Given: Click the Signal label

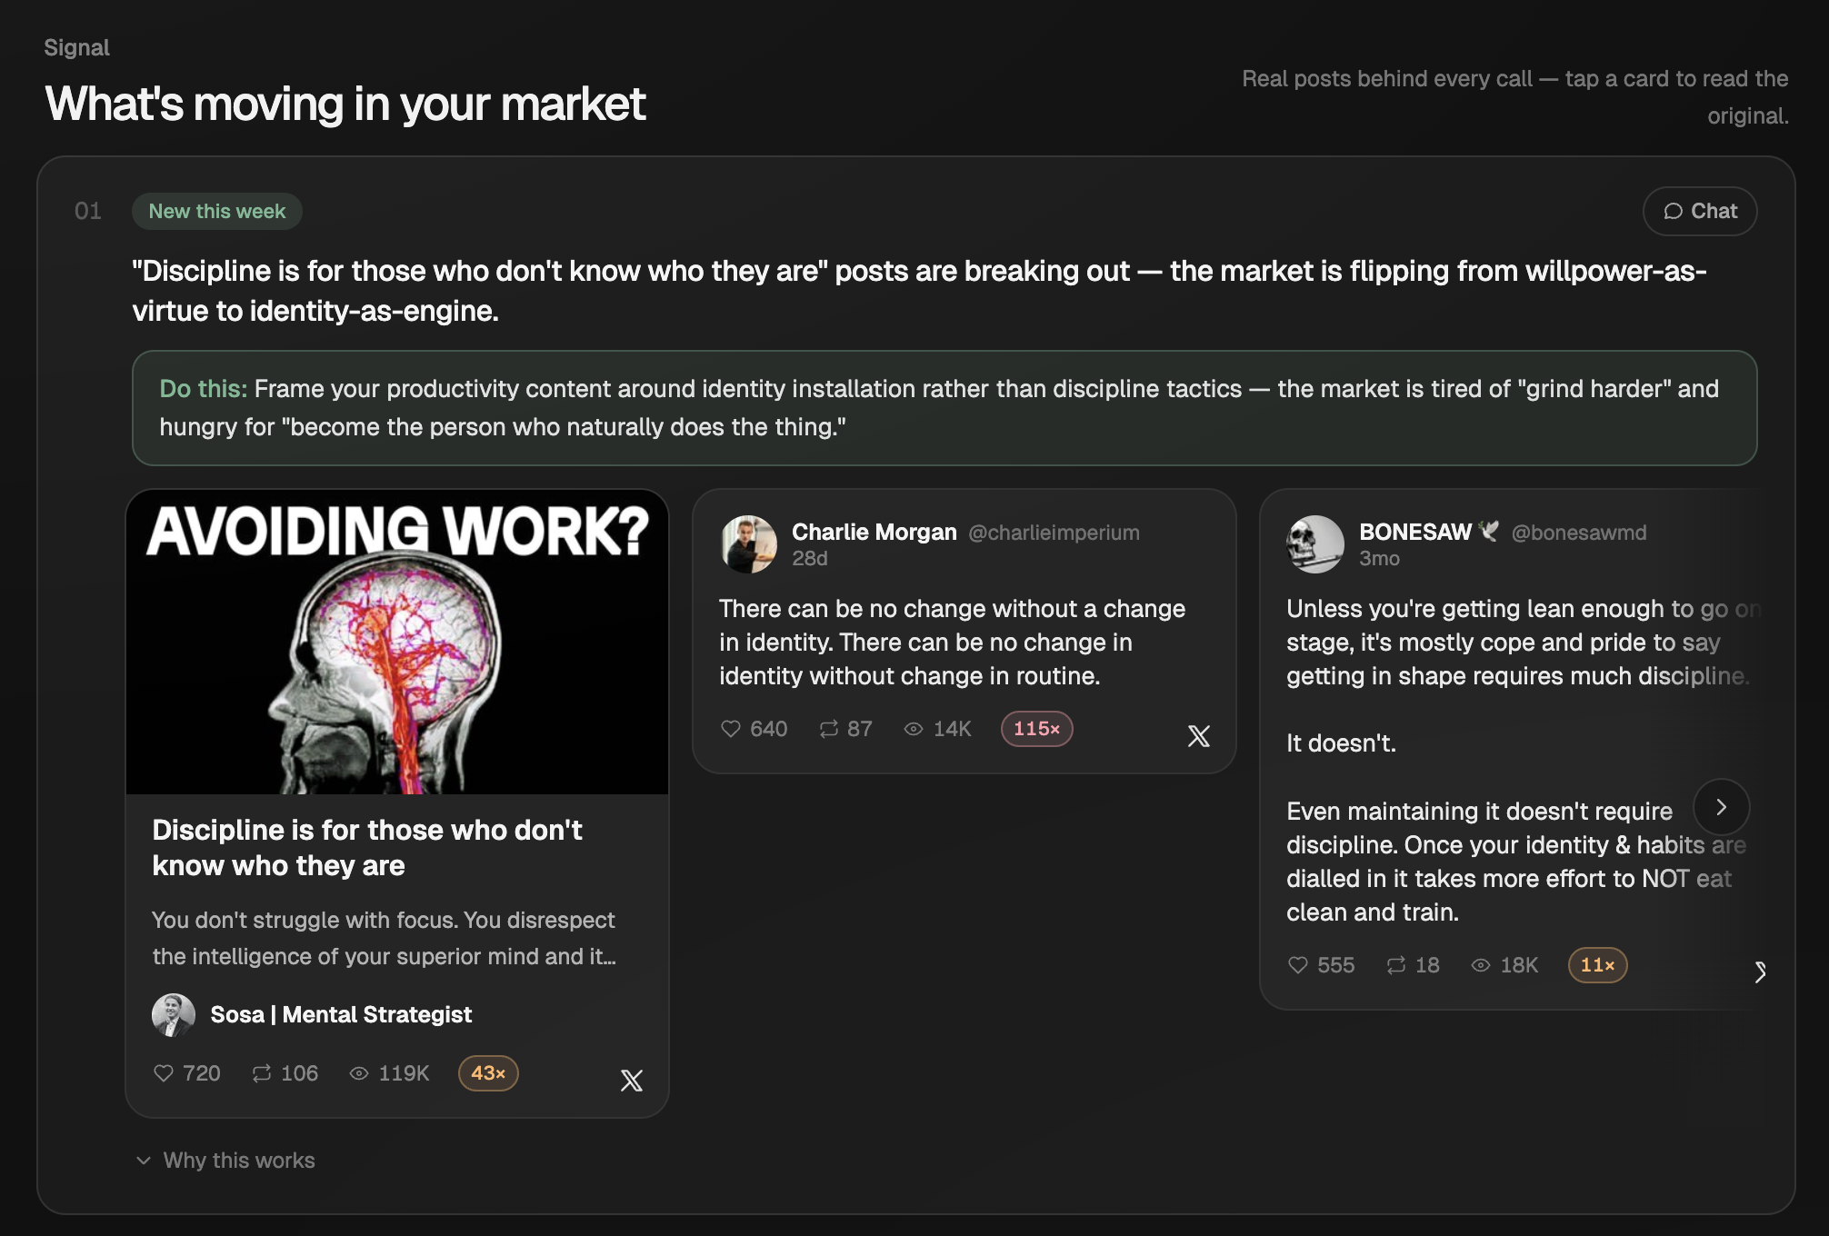Looking at the screenshot, I should click(77, 48).
